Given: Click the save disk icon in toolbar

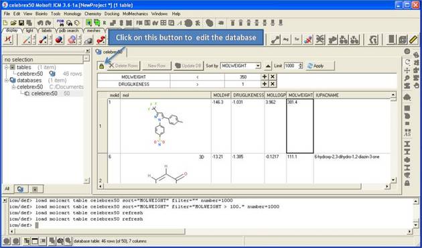Looking at the screenshot, I should 21,23.
